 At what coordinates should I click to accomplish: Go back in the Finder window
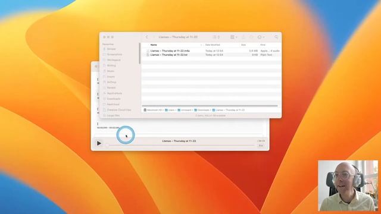coord(147,37)
